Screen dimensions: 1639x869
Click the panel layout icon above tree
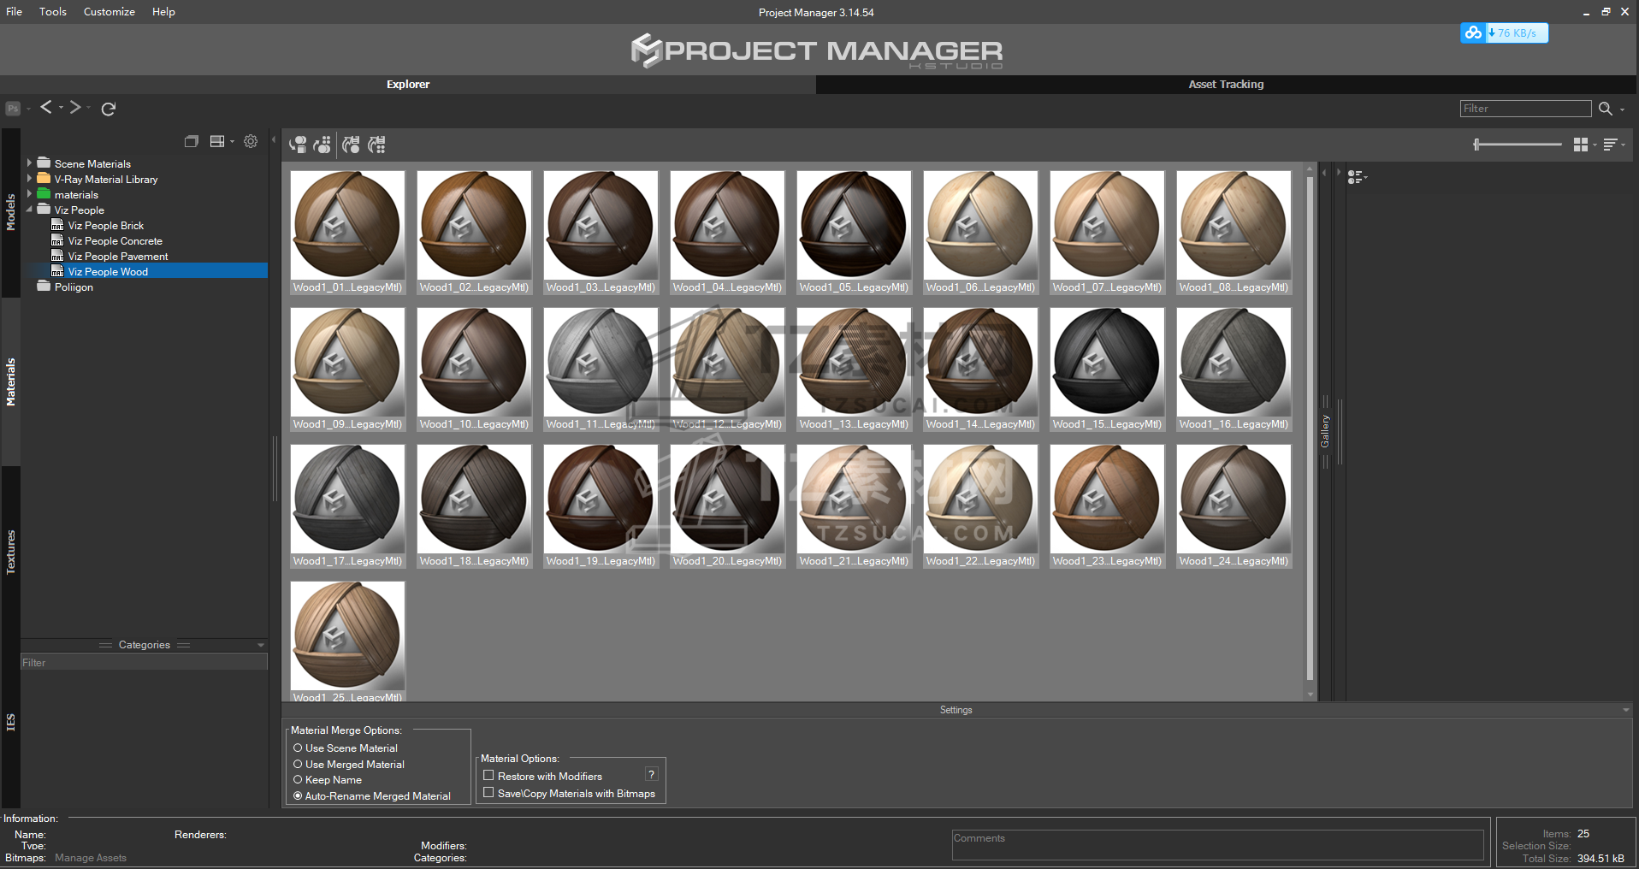(217, 142)
